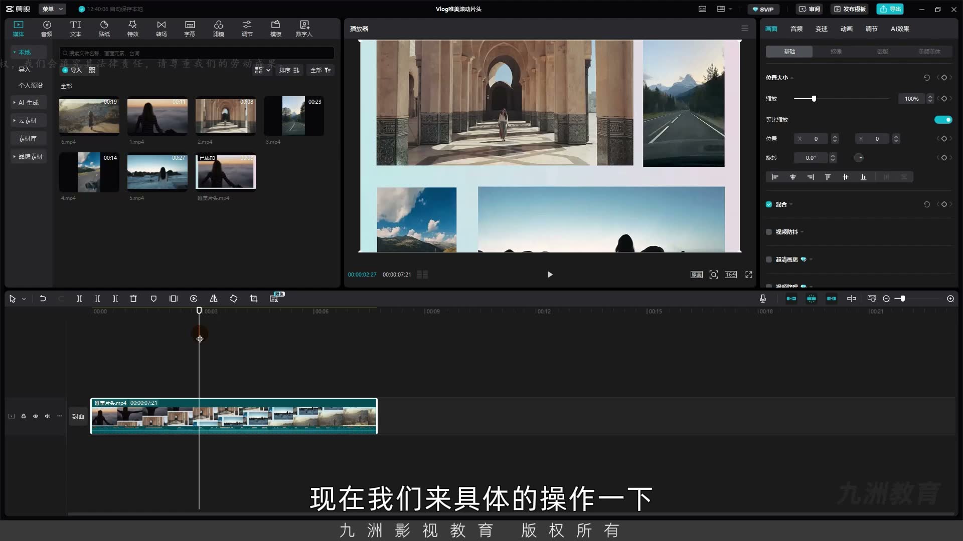Screen dimensions: 963x541
Task: Click the zoom-out magnifier on timeline
Action: pos(886,299)
